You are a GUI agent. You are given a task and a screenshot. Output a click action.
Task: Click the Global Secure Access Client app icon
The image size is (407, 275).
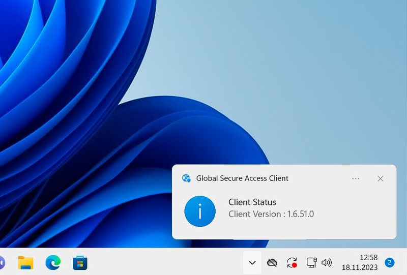click(186, 178)
